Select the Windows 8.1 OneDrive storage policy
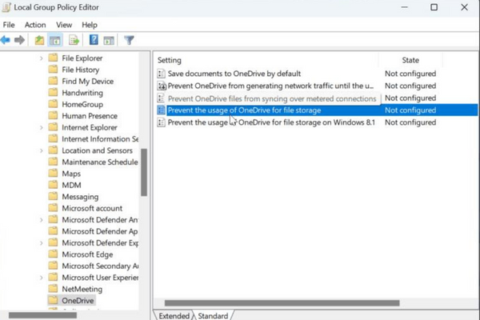 pyautogui.click(x=271, y=122)
